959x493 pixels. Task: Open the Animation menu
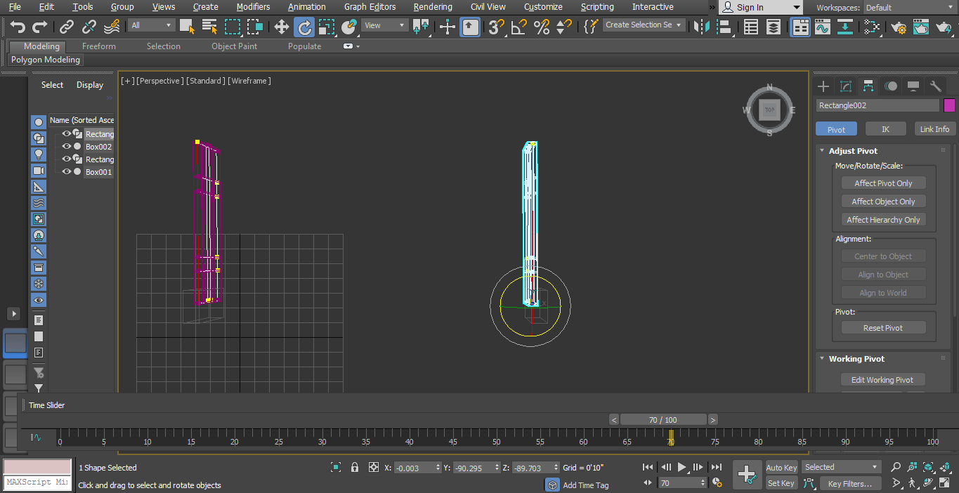[306, 7]
